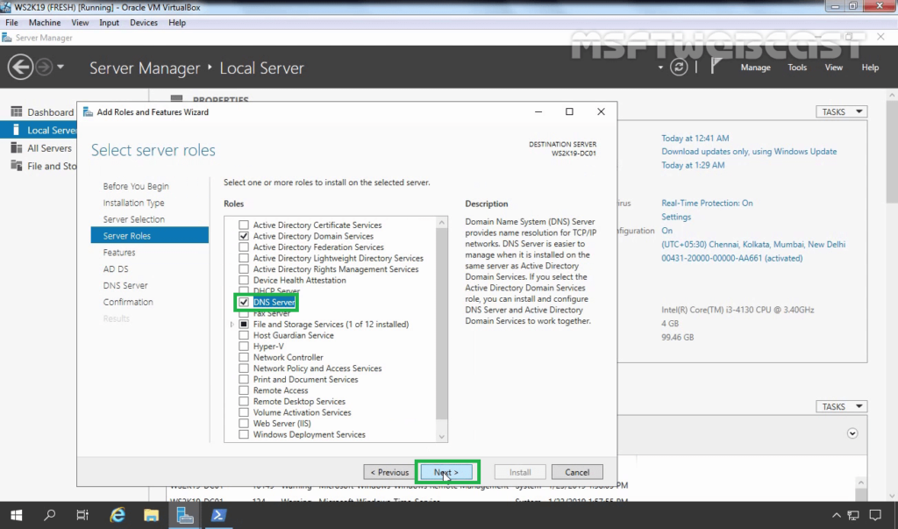Collapse events section with round chevron
The image size is (898, 529).
[852, 433]
